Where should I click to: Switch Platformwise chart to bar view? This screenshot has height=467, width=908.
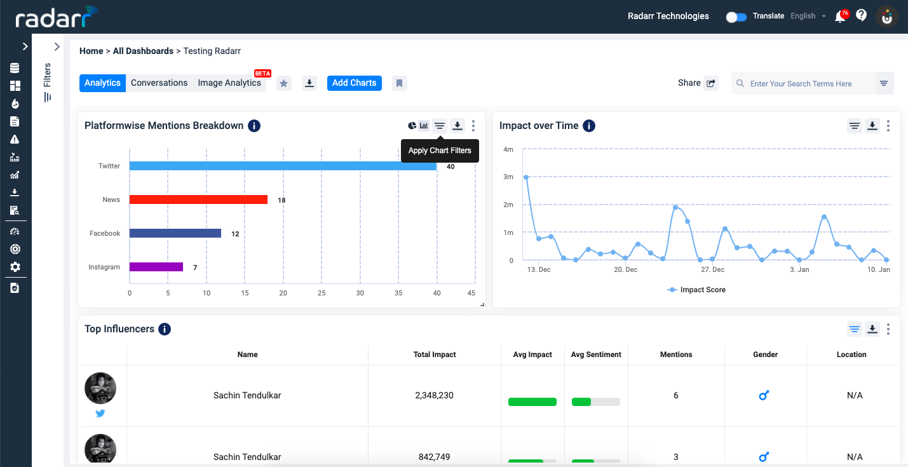click(424, 126)
